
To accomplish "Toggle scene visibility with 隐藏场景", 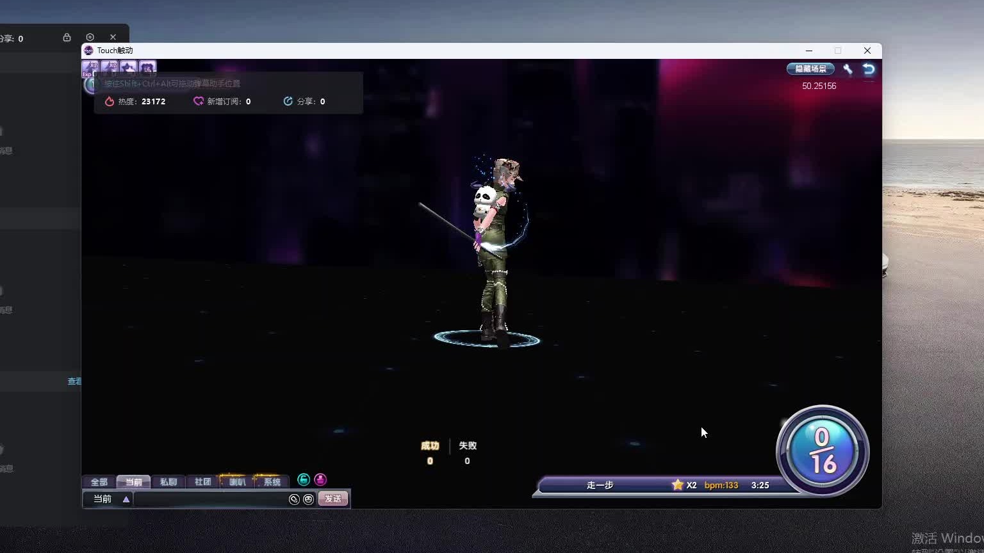I will pos(810,69).
